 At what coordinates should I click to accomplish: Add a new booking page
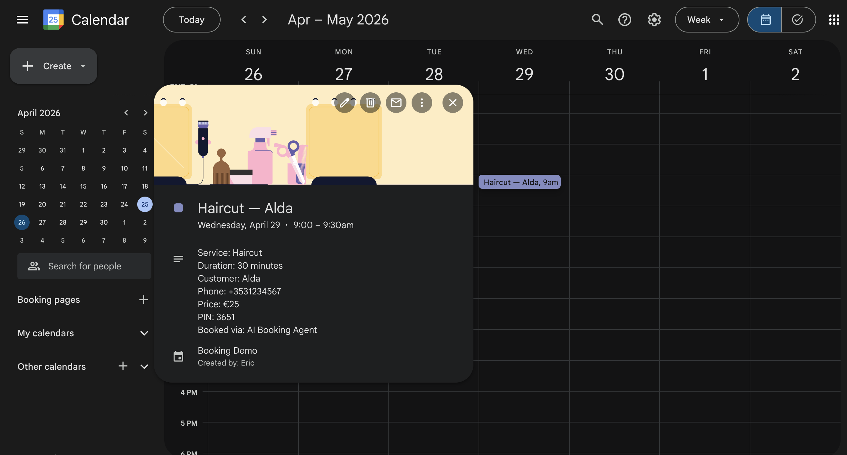click(x=143, y=299)
